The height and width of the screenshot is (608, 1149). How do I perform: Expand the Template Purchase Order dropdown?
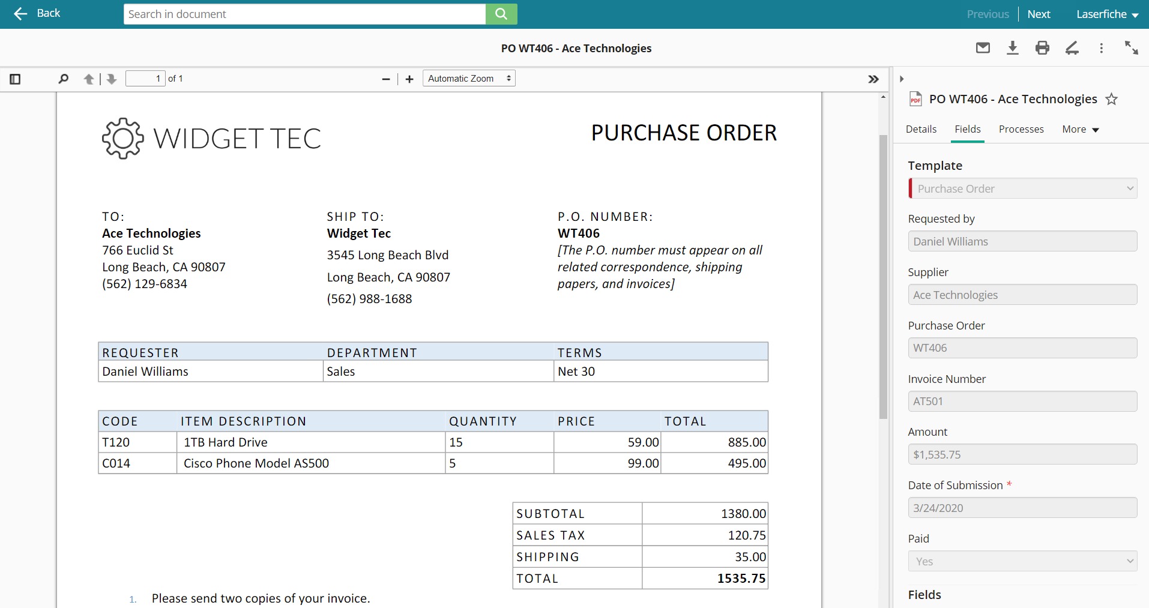(1022, 188)
